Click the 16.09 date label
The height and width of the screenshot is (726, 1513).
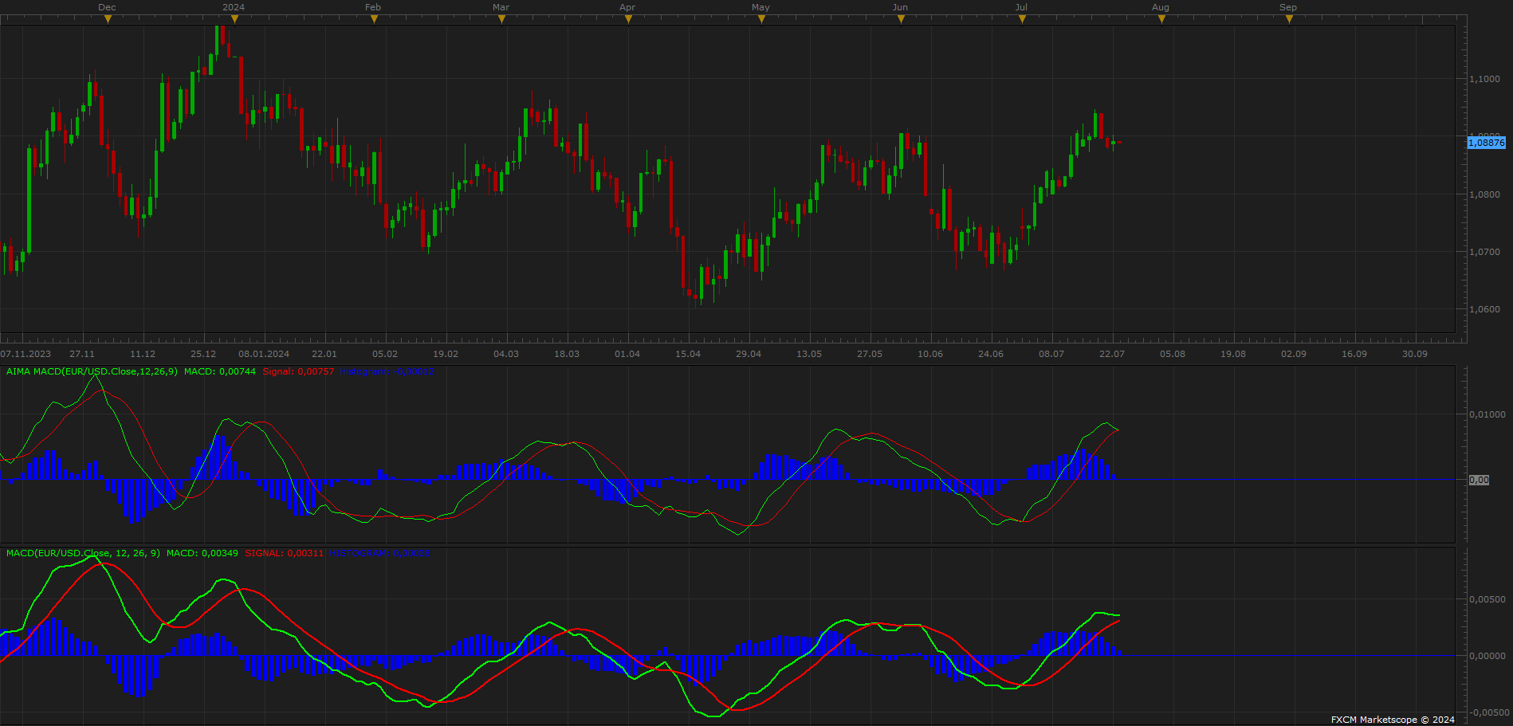[x=1354, y=354]
